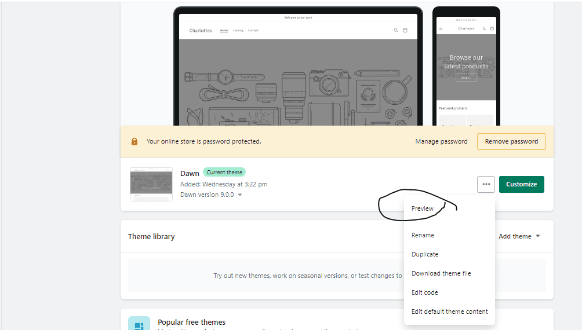
Task: Click the padlock icon in password banner
Action: coord(134,141)
